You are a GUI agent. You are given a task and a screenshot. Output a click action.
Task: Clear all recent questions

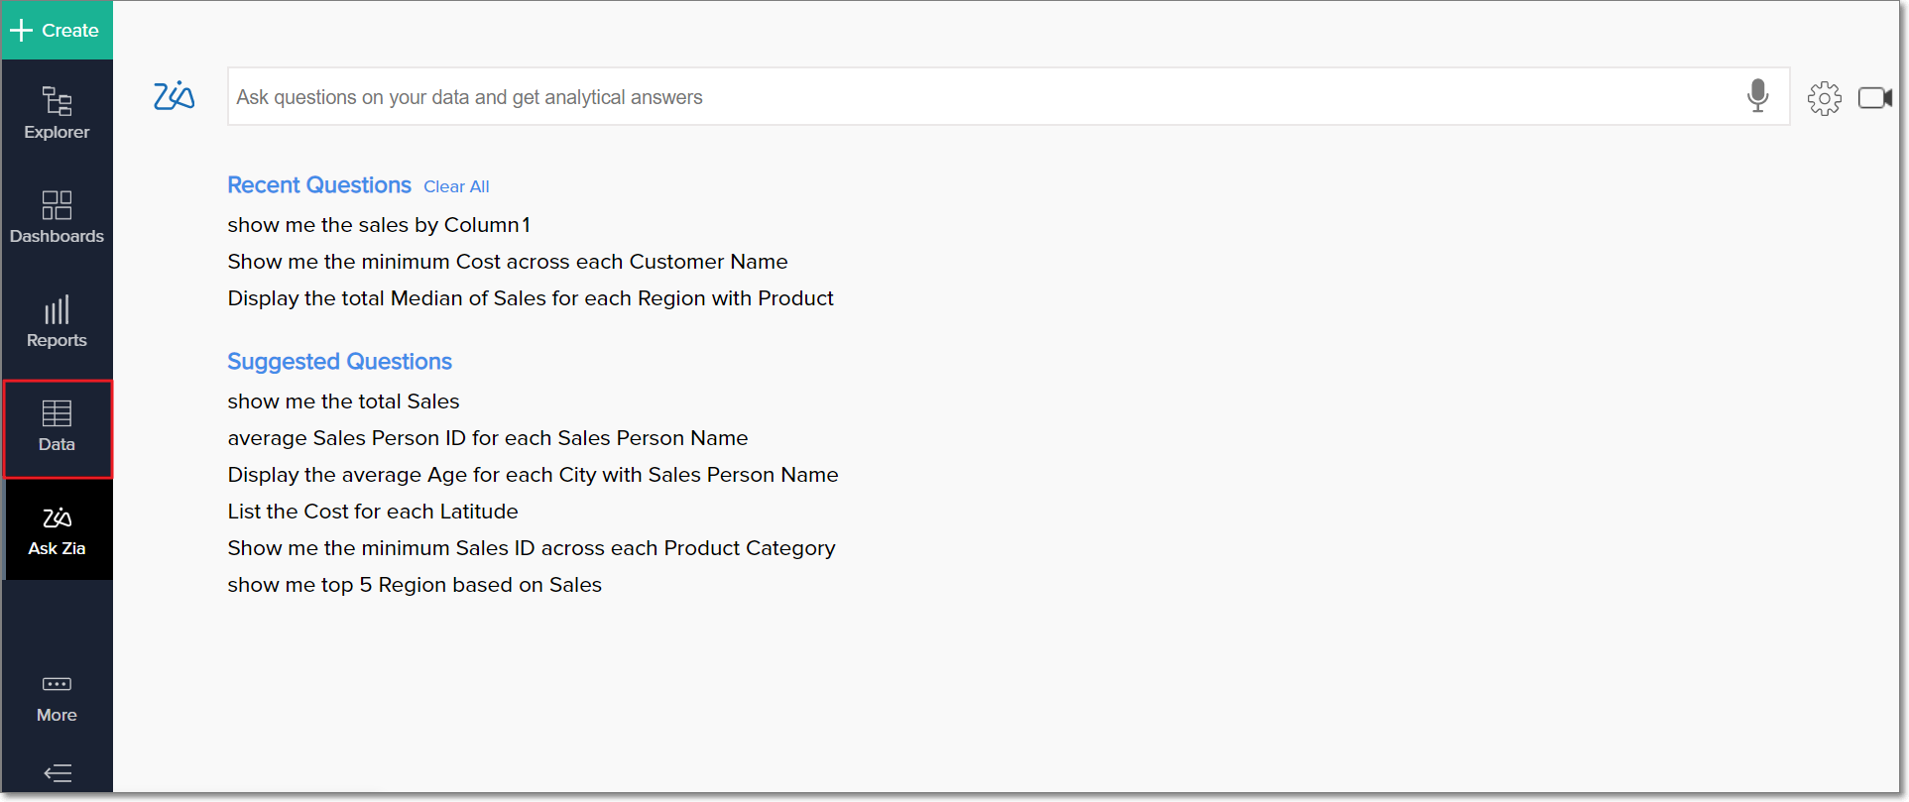click(x=456, y=186)
